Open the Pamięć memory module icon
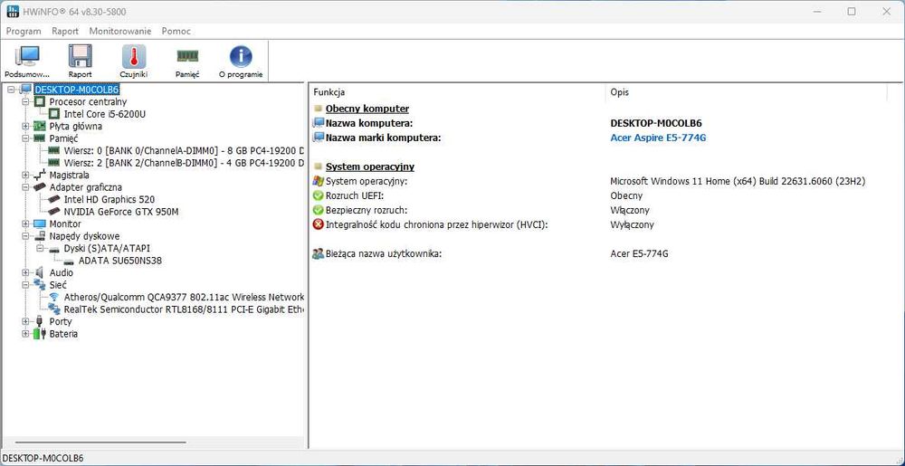Viewport: 905px width, 466px height. point(187,56)
